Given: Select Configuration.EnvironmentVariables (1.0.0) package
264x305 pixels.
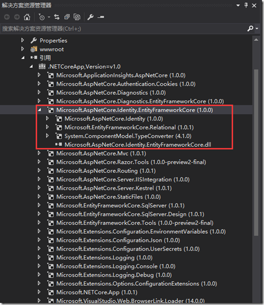Looking at the screenshot, I should 141,232.
